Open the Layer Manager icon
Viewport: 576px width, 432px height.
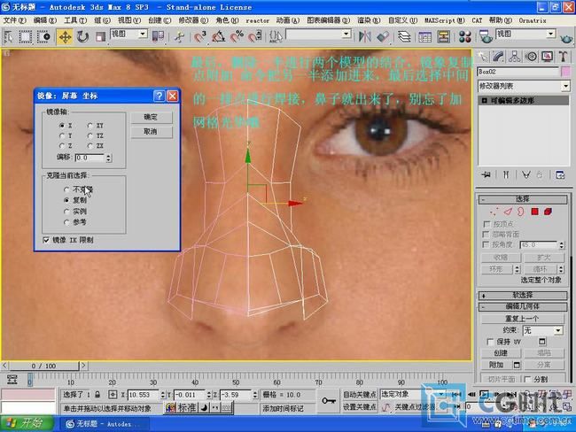coord(404,36)
